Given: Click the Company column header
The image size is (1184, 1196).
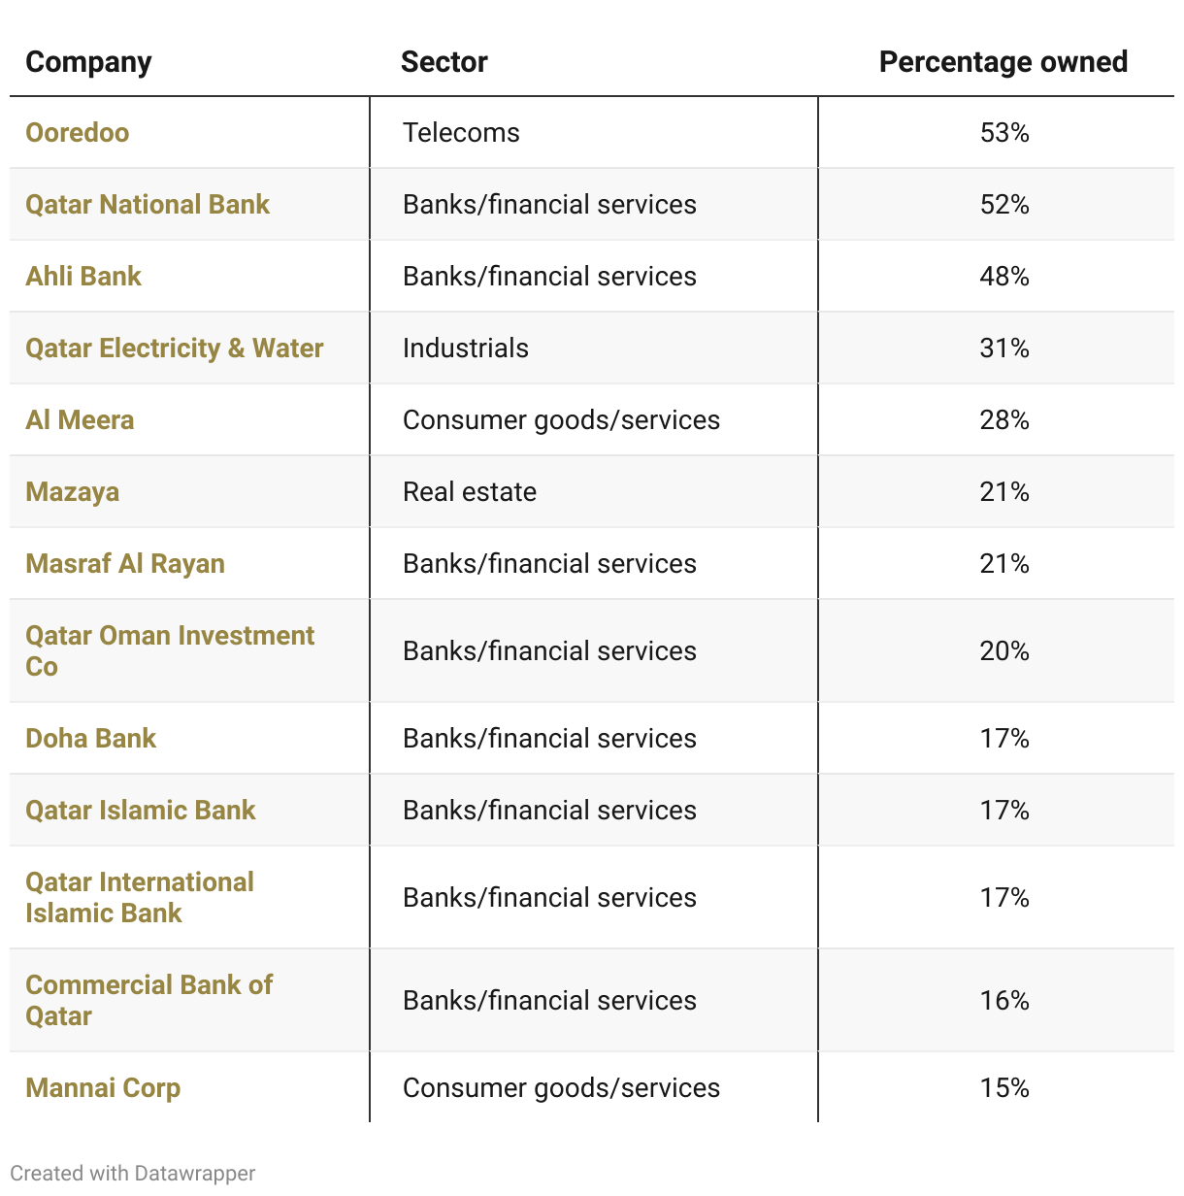Looking at the screenshot, I should 88,62.
